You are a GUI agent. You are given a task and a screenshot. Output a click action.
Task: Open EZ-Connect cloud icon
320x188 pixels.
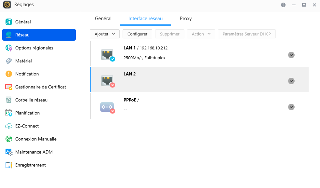9,126
